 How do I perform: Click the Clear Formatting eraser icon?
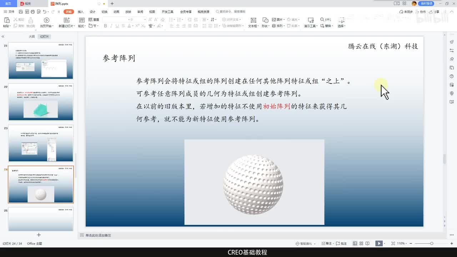163,20
